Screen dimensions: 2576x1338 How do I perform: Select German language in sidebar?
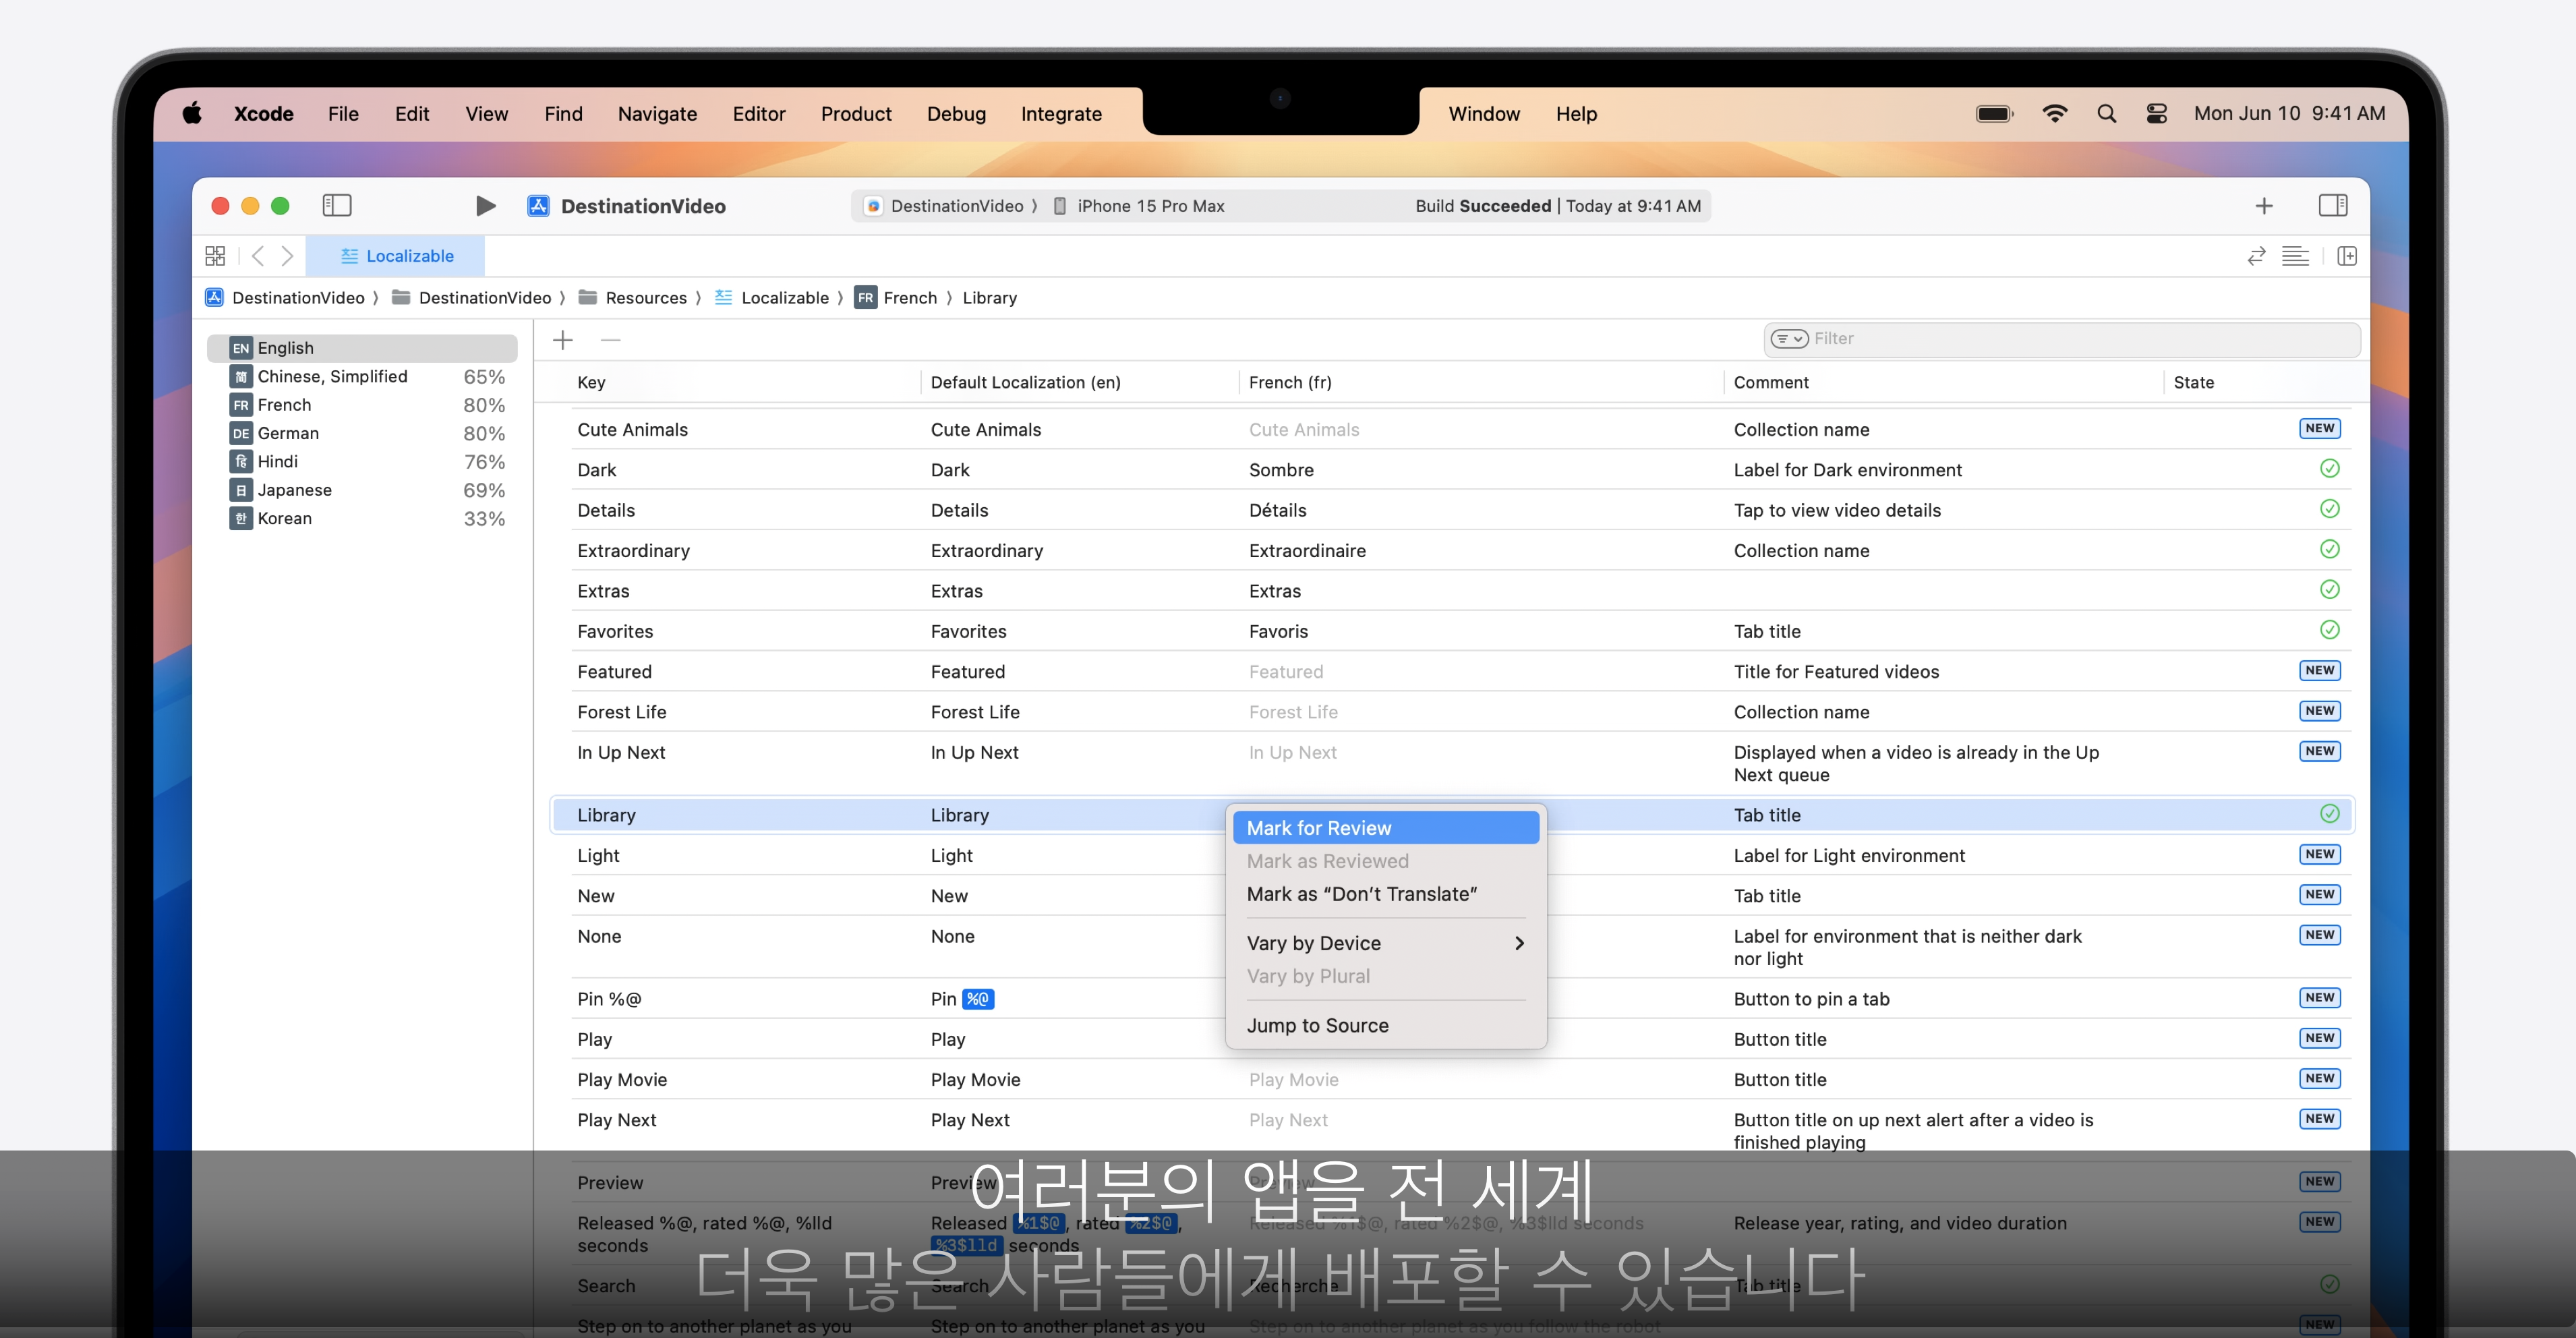(x=362, y=433)
